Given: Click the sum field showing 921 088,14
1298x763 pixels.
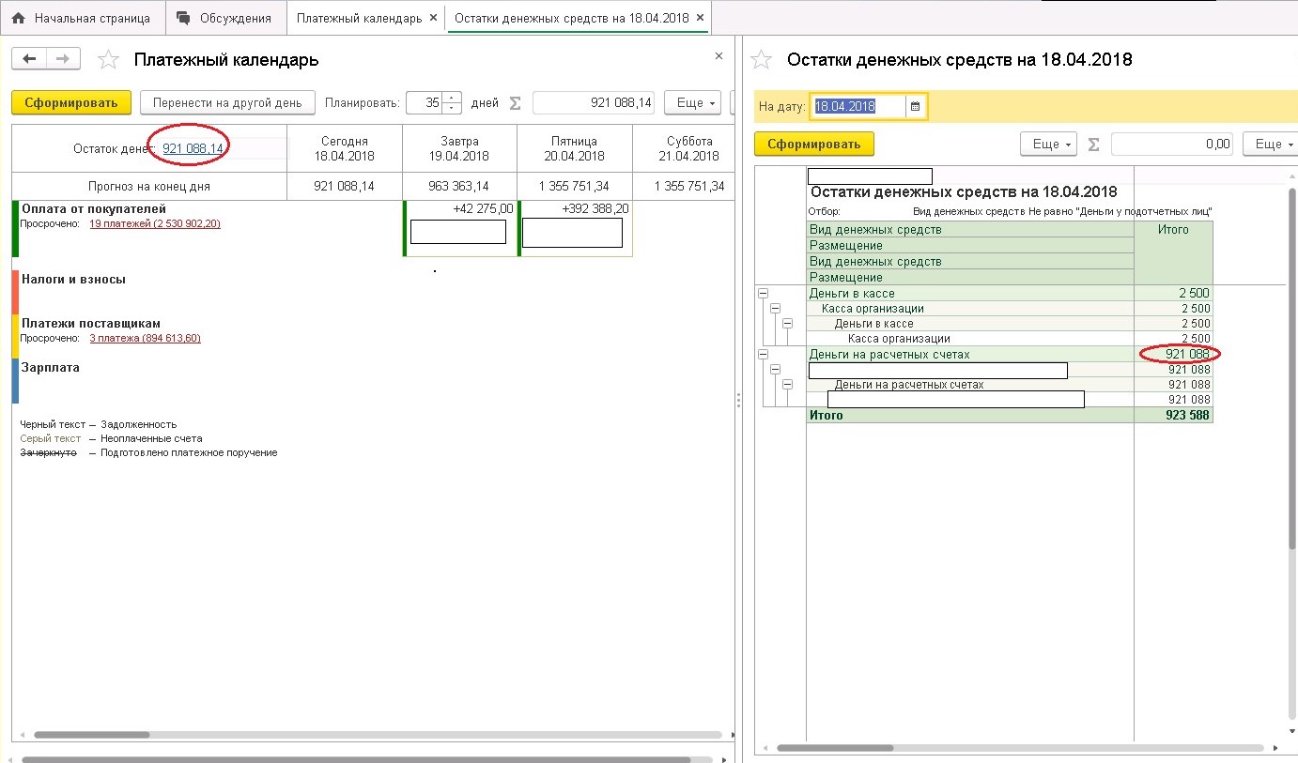Looking at the screenshot, I should coord(594,102).
